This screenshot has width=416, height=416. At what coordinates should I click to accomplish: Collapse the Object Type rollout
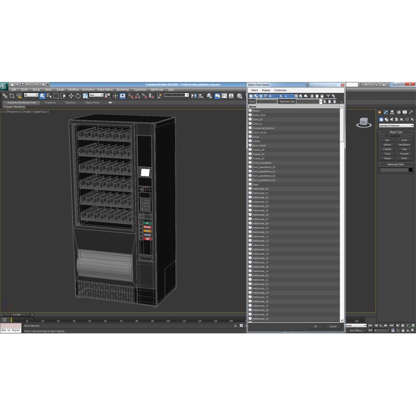[396, 132]
